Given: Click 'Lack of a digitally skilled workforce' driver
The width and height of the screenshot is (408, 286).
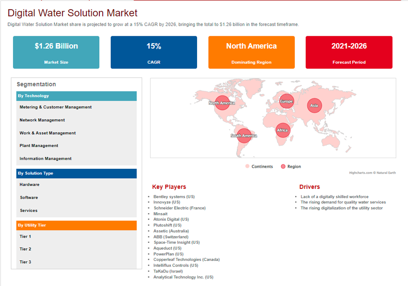Looking at the screenshot, I should (334, 197).
